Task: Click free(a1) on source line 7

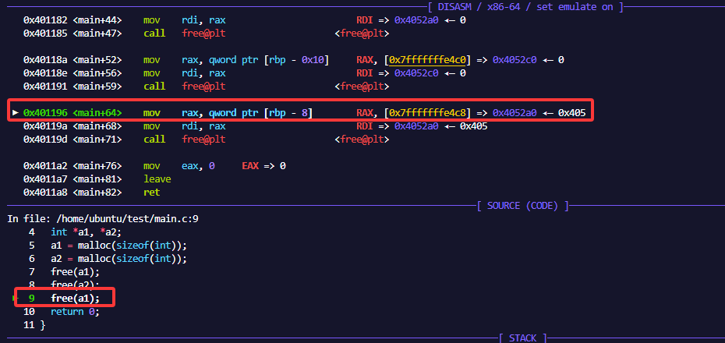Action: 75,272
